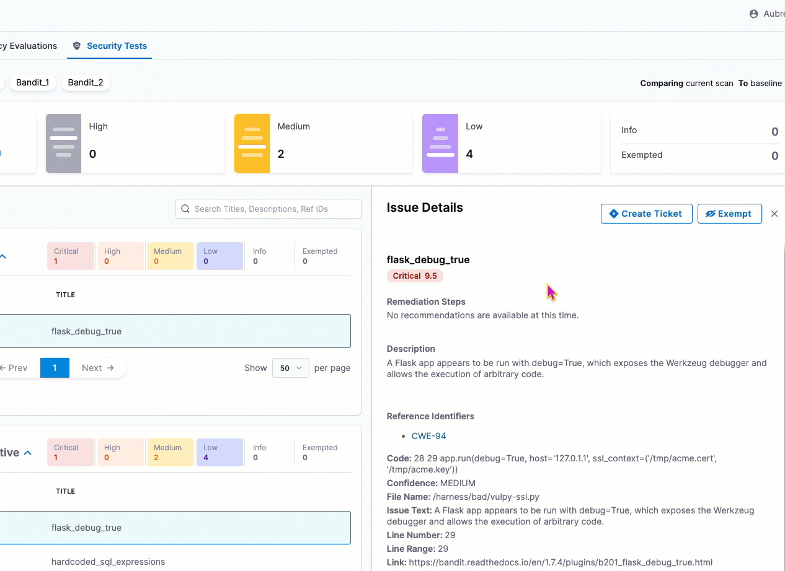This screenshot has width=785, height=571.
Task: Collapse the first issue group chevron
Action: click(3, 256)
